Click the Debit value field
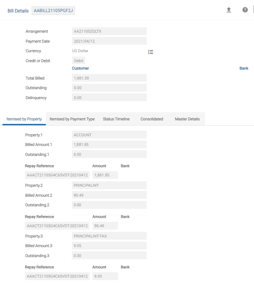This screenshot has width=254, height=295. [79, 61]
